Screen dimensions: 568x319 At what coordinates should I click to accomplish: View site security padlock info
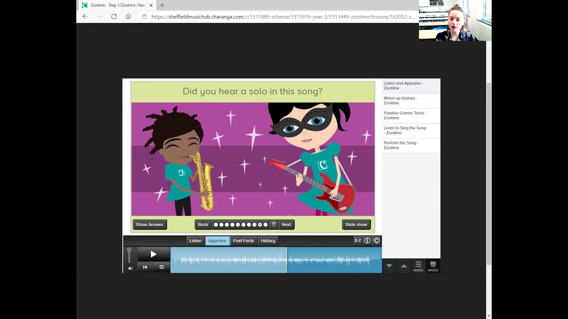[144, 16]
